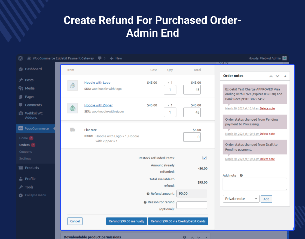The height and width of the screenshot is (239, 305).
Task: Click the Pages icon in sidebar
Action: (21, 97)
